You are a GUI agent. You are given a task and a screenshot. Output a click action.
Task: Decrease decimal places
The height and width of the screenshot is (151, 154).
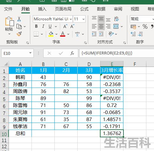pyautogui.click(x=140, y=34)
